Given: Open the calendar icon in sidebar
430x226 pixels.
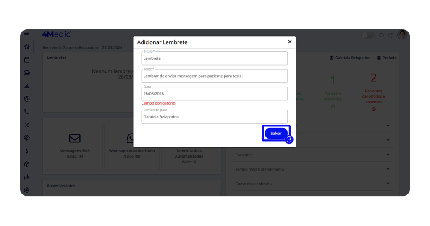Looking at the screenshot, I should [x=27, y=60].
